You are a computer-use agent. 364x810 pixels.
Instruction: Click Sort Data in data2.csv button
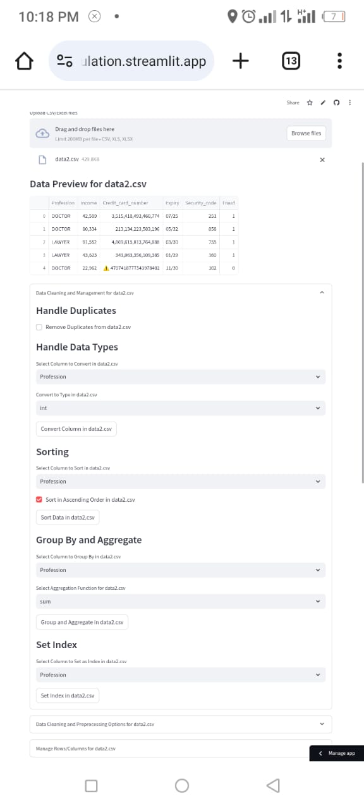tap(68, 518)
